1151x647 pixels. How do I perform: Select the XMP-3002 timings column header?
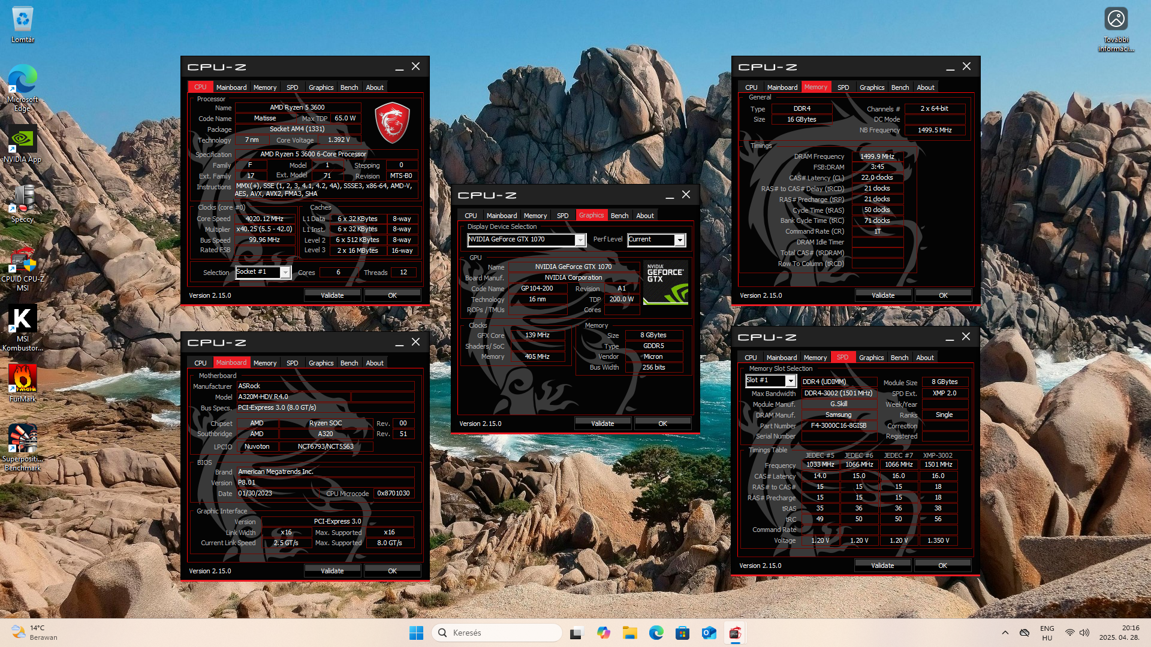pyautogui.click(x=938, y=455)
